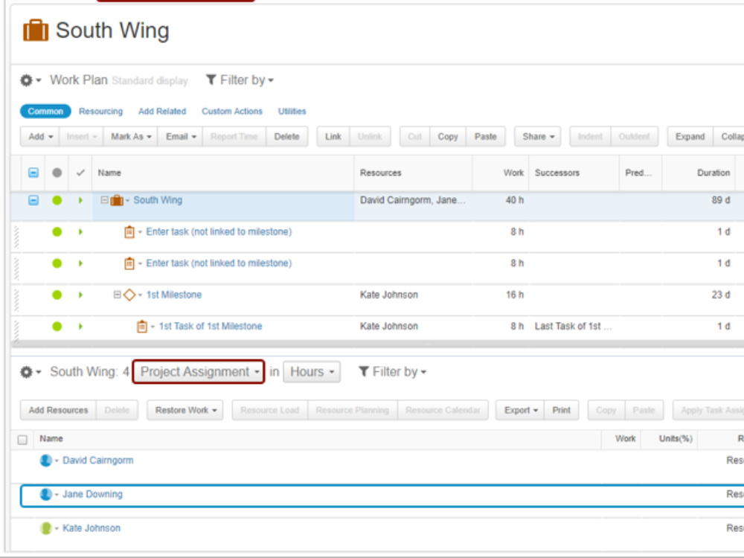Click the Delete button in Work Plan toolbar

[286, 137]
